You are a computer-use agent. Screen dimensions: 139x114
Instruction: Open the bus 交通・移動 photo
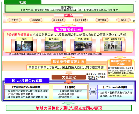coord(83,46)
